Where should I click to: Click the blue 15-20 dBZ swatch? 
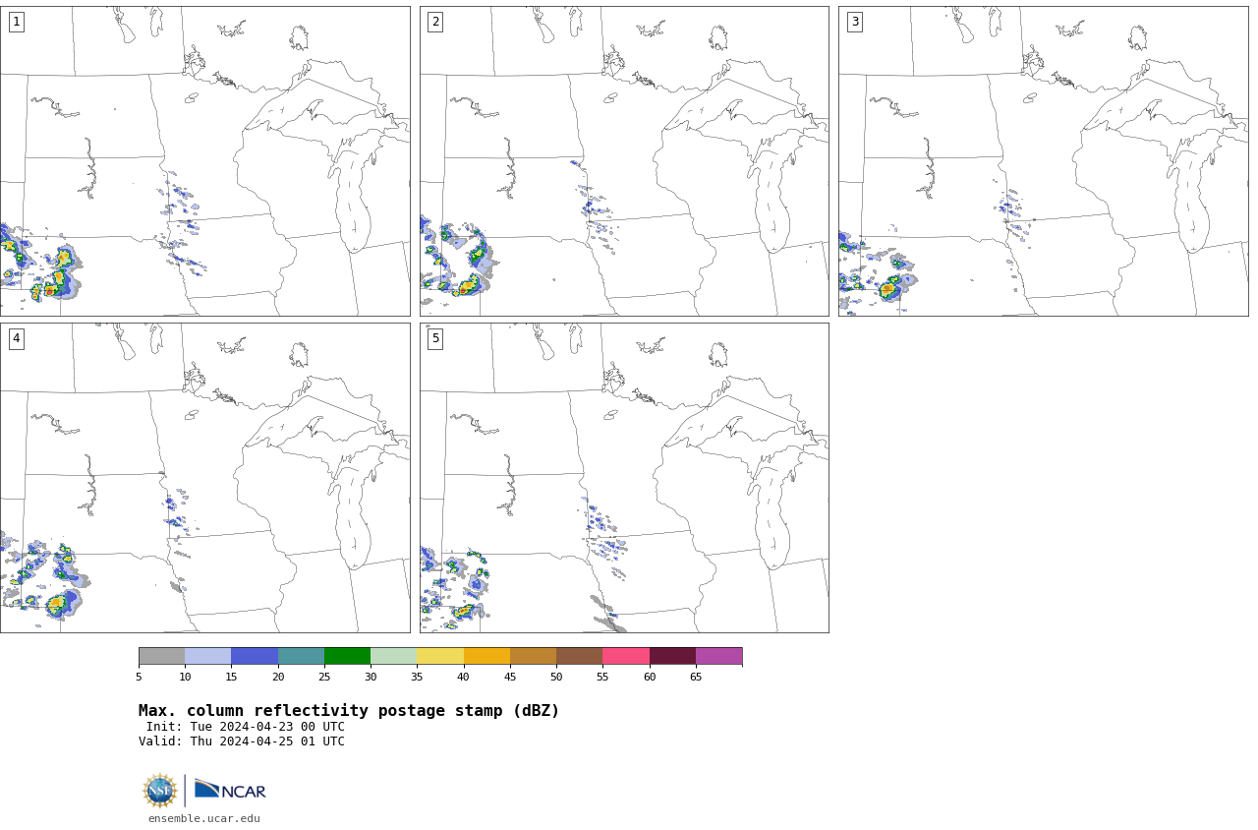point(255,656)
